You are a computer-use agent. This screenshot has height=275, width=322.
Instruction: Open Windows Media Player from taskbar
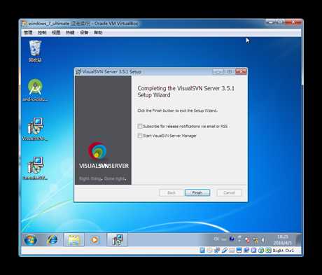(94, 240)
